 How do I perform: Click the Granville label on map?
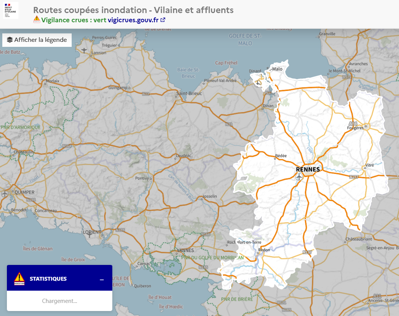(x=327, y=34)
